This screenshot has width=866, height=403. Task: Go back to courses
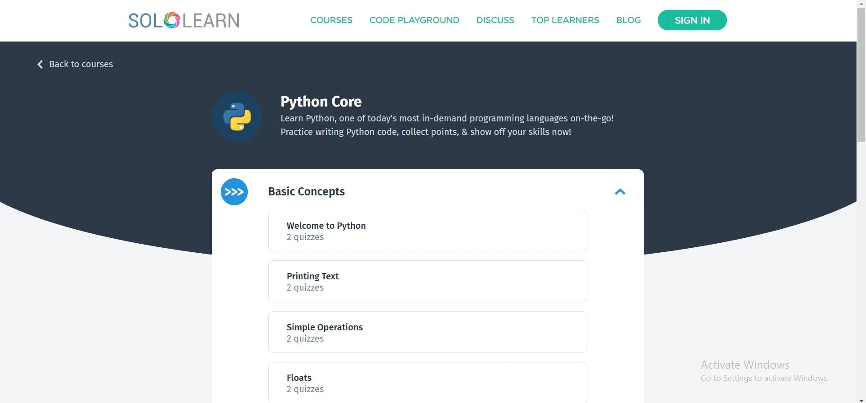point(81,65)
